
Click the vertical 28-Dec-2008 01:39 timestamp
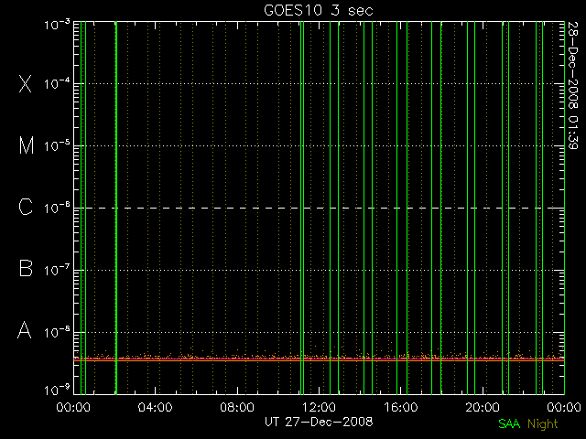click(x=572, y=85)
